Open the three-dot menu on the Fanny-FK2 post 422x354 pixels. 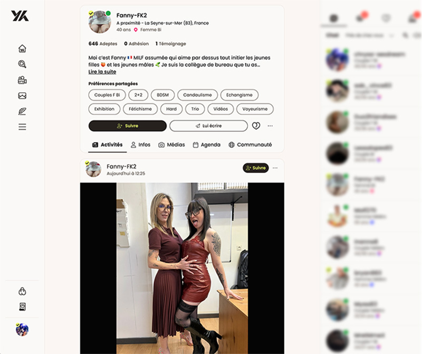point(275,168)
